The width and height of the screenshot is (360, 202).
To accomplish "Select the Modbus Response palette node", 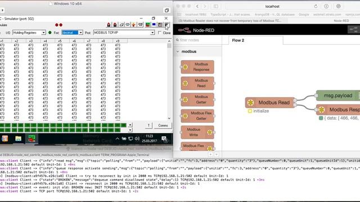I will point(197,67).
